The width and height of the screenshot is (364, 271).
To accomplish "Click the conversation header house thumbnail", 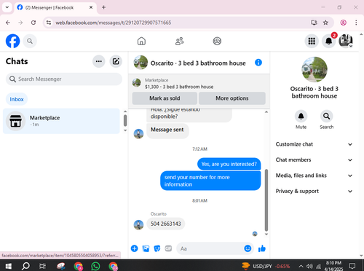I will coord(141,63).
